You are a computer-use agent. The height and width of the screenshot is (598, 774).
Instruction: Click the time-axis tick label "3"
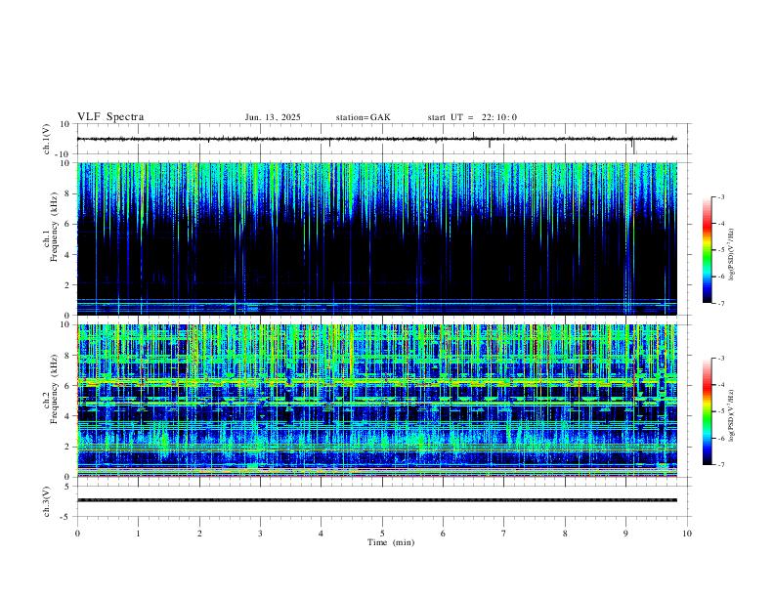(260, 534)
